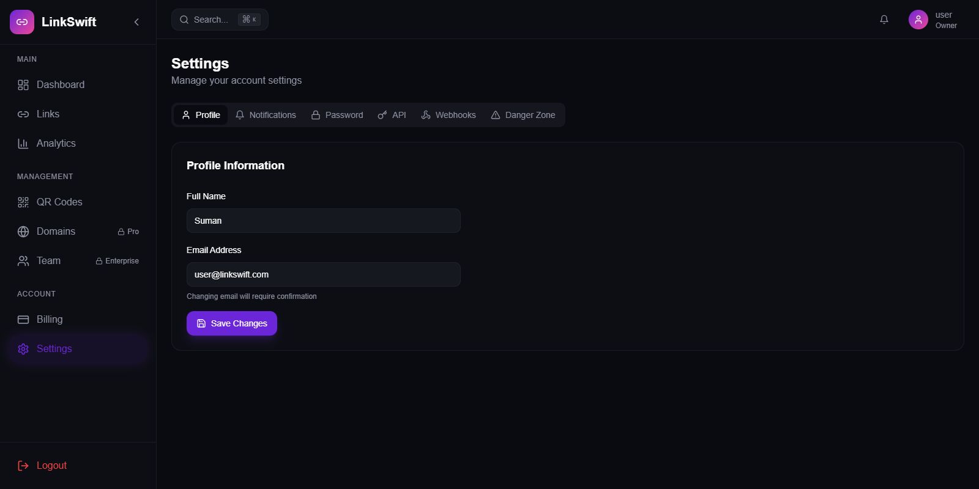This screenshot has width=979, height=489.
Task: Open the API tab
Action: click(392, 115)
